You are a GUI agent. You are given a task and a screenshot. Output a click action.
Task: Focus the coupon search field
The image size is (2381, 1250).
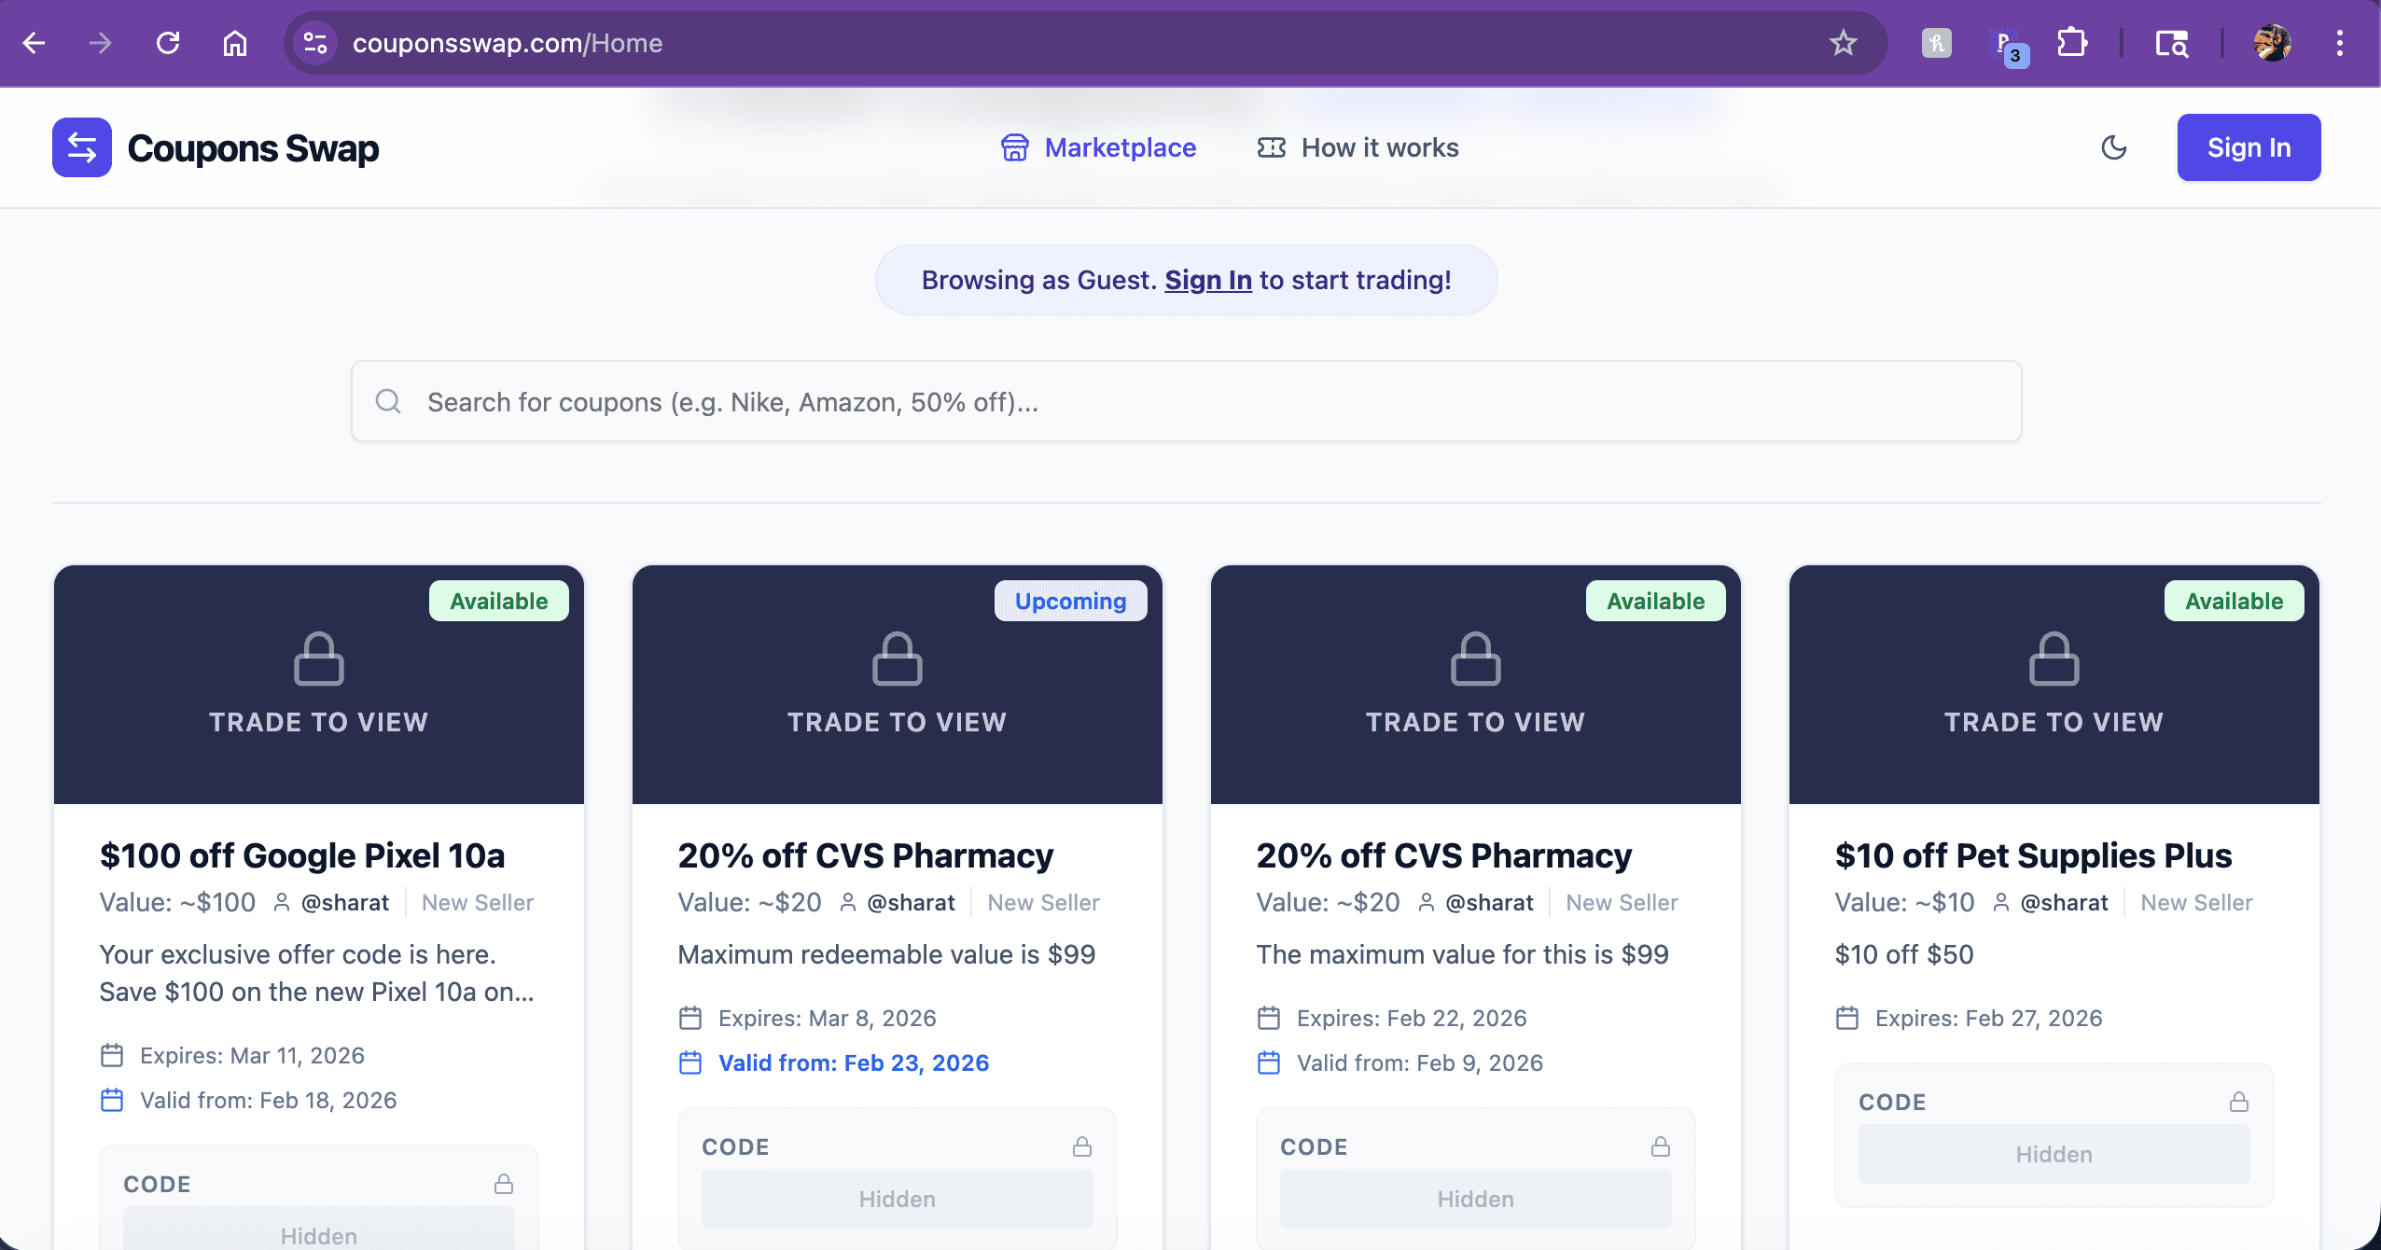[x=1186, y=401]
